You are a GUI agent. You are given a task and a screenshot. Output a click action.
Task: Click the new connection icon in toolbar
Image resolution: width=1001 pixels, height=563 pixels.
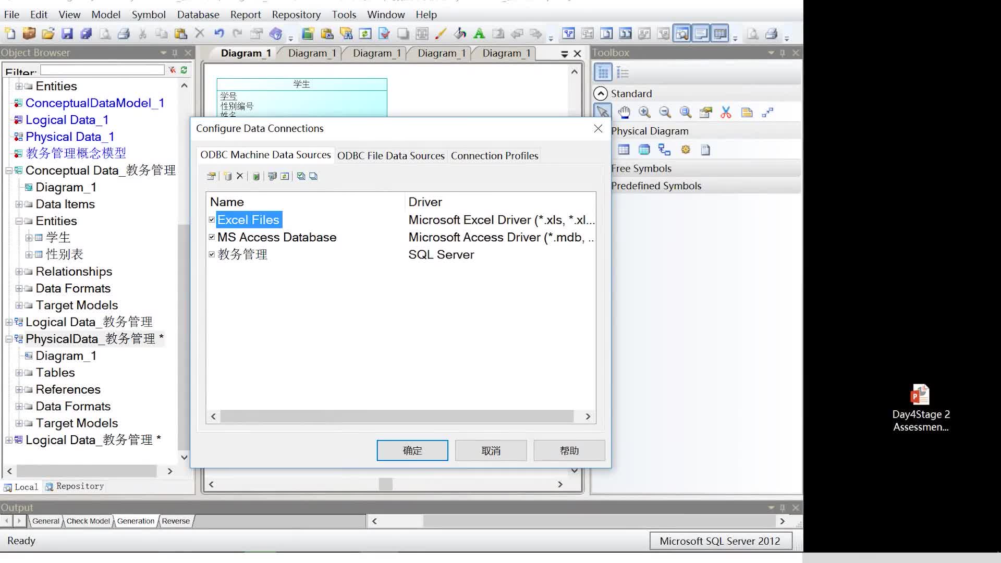pos(227,176)
